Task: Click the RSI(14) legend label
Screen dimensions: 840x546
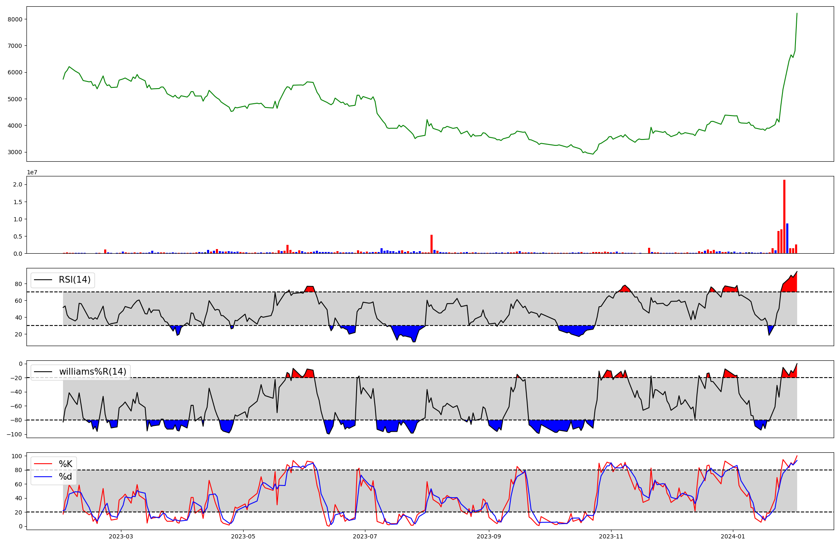Action: pyautogui.click(x=74, y=280)
